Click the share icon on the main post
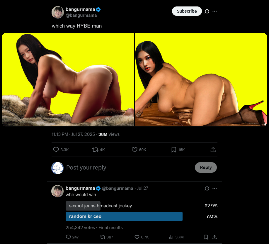 213,150
